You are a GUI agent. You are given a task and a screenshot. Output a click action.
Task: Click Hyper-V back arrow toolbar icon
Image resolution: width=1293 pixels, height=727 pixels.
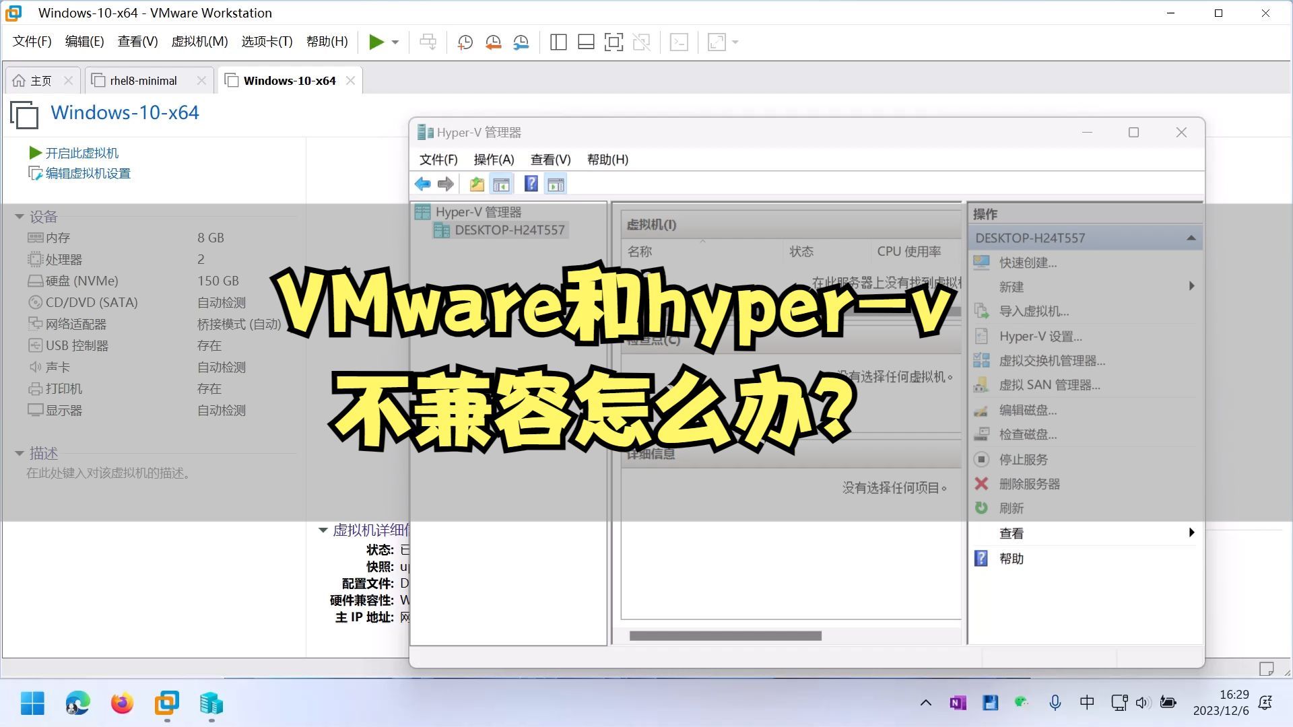[423, 184]
